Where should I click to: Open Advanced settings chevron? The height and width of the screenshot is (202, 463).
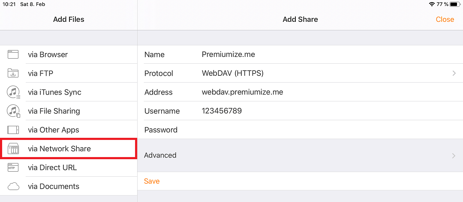(x=454, y=155)
